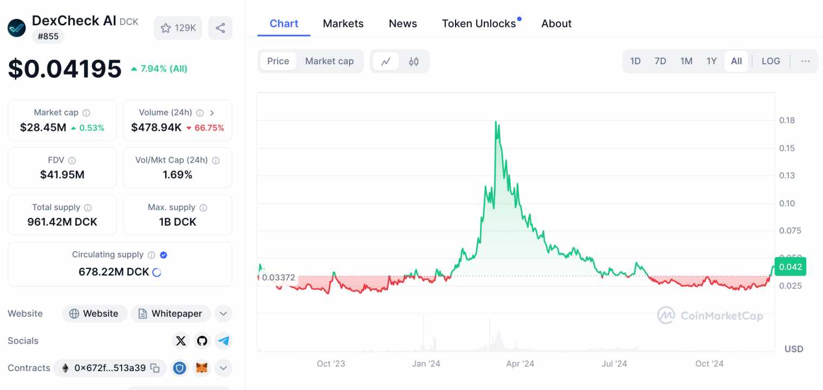This screenshot has height=390, width=823.
Task: Click the chart peak near 0.18
Action: click(x=496, y=122)
